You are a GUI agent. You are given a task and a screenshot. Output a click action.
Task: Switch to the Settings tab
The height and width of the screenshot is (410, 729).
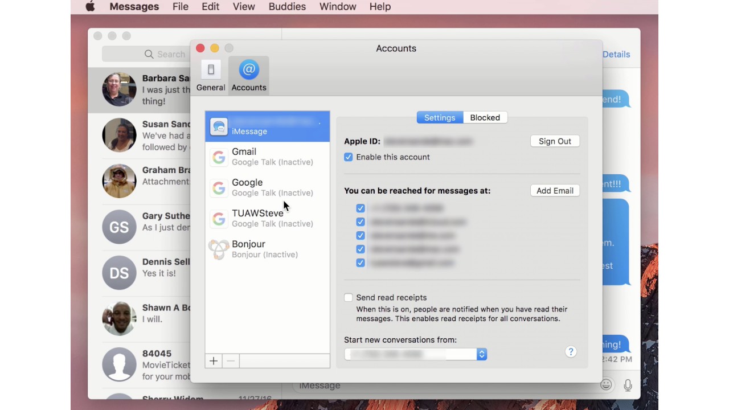pos(440,118)
